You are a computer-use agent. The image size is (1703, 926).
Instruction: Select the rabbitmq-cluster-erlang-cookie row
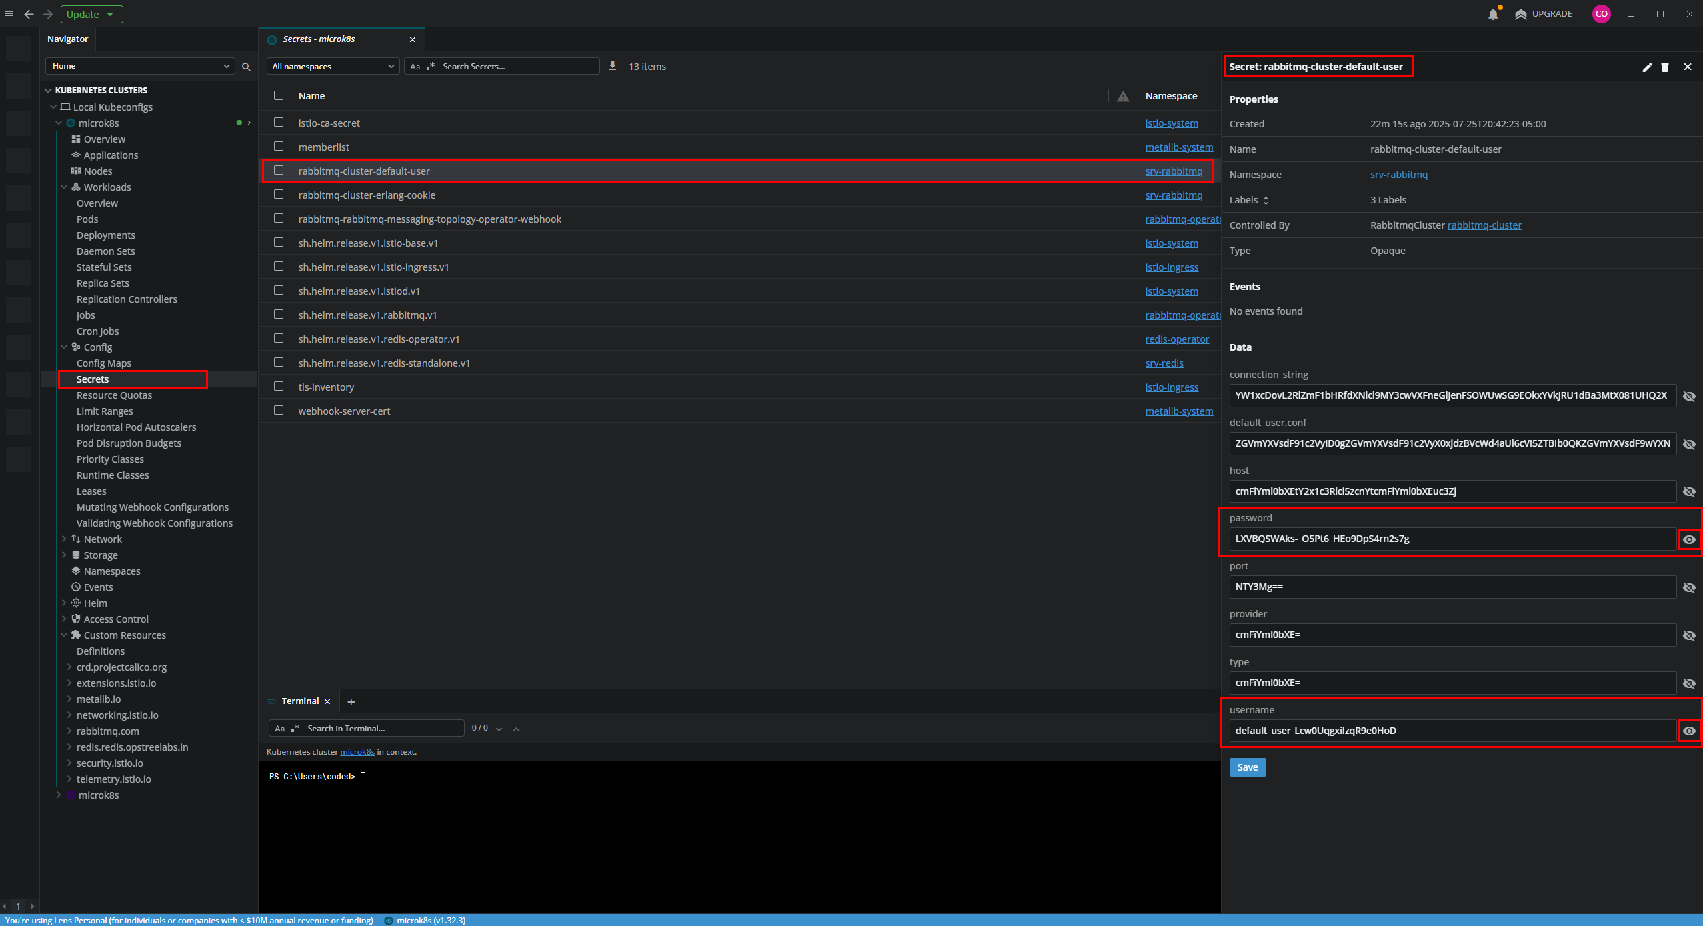[739, 195]
